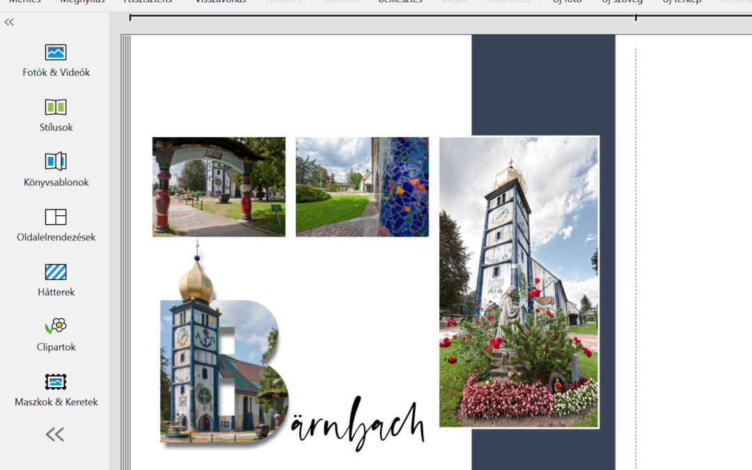Open the Hátterek panel

coord(56,280)
